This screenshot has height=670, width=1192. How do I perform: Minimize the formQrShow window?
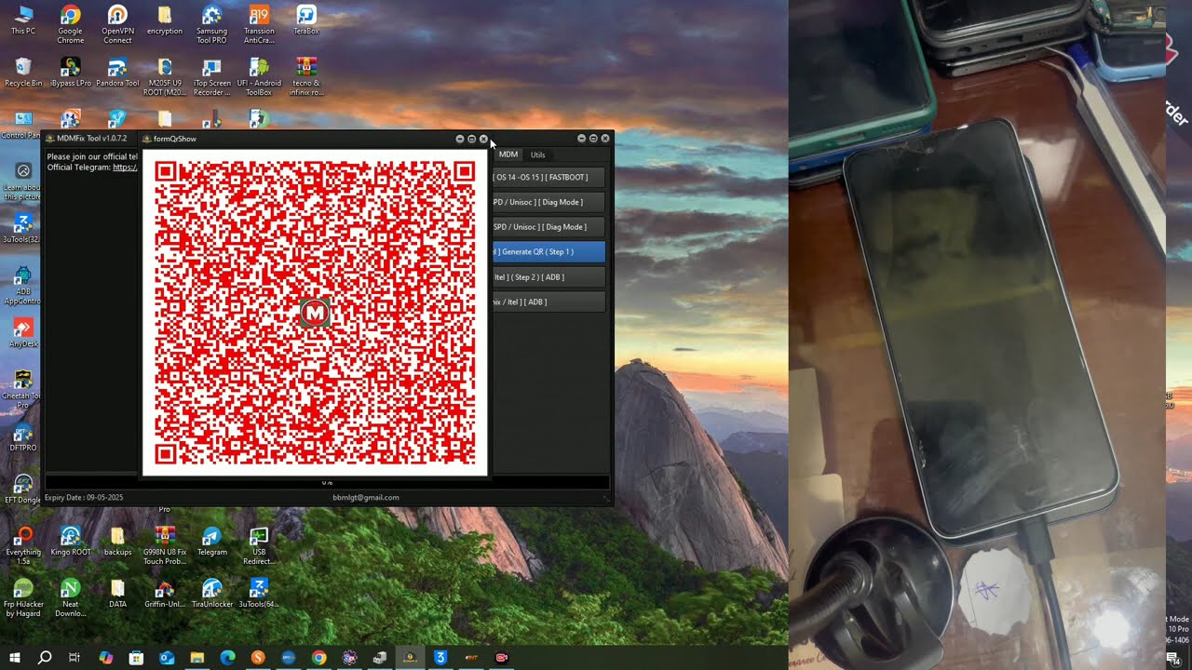[459, 139]
